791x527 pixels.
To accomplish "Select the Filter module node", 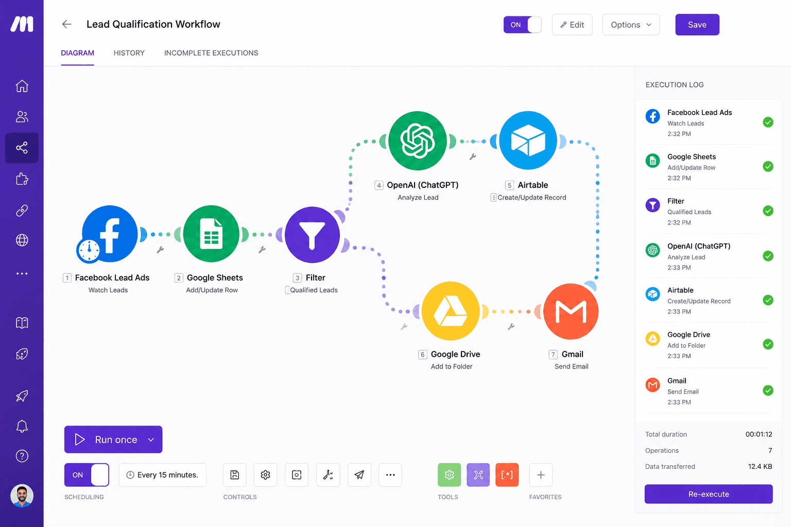I will tap(313, 235).
